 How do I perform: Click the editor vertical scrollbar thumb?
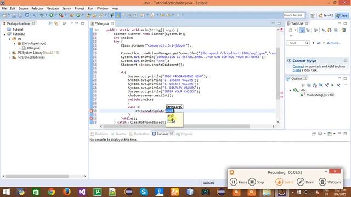pyautogui.click(x=278, y=73)
